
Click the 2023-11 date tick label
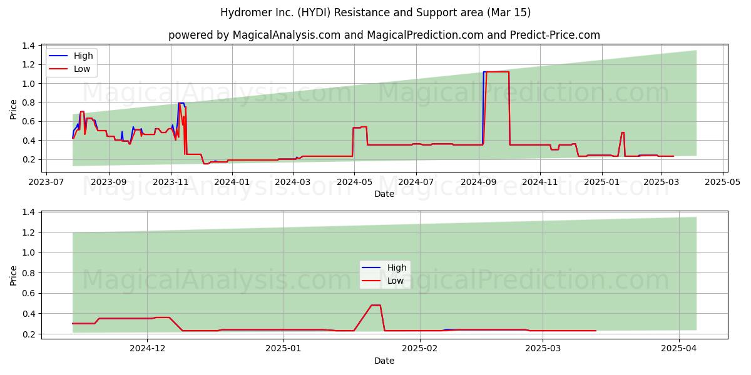(171, 182)
